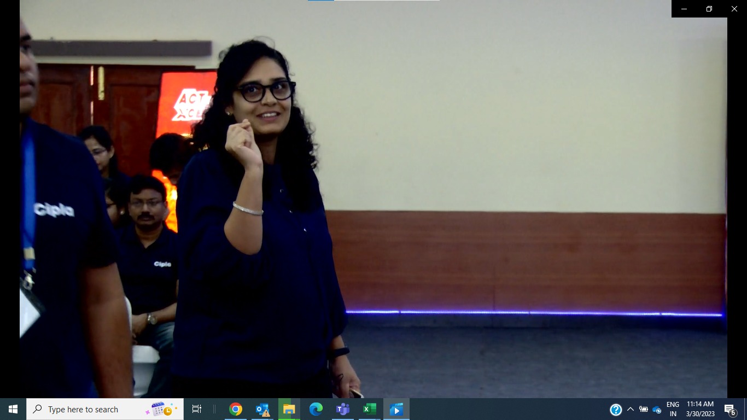Screen dimensions: 747x420
Task: Switch to Excel in the taskbar
Action: click(x=370, y=409)
